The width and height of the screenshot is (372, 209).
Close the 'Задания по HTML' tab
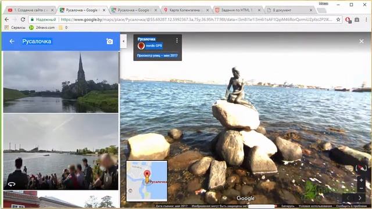259,10
